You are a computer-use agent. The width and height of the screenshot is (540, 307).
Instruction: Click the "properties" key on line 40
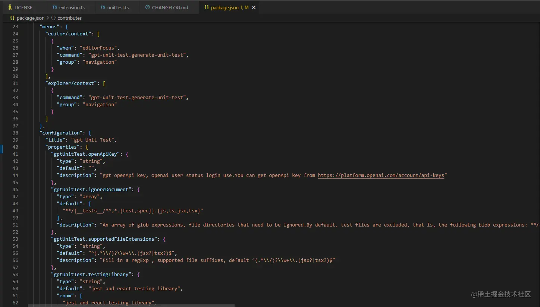62,147
